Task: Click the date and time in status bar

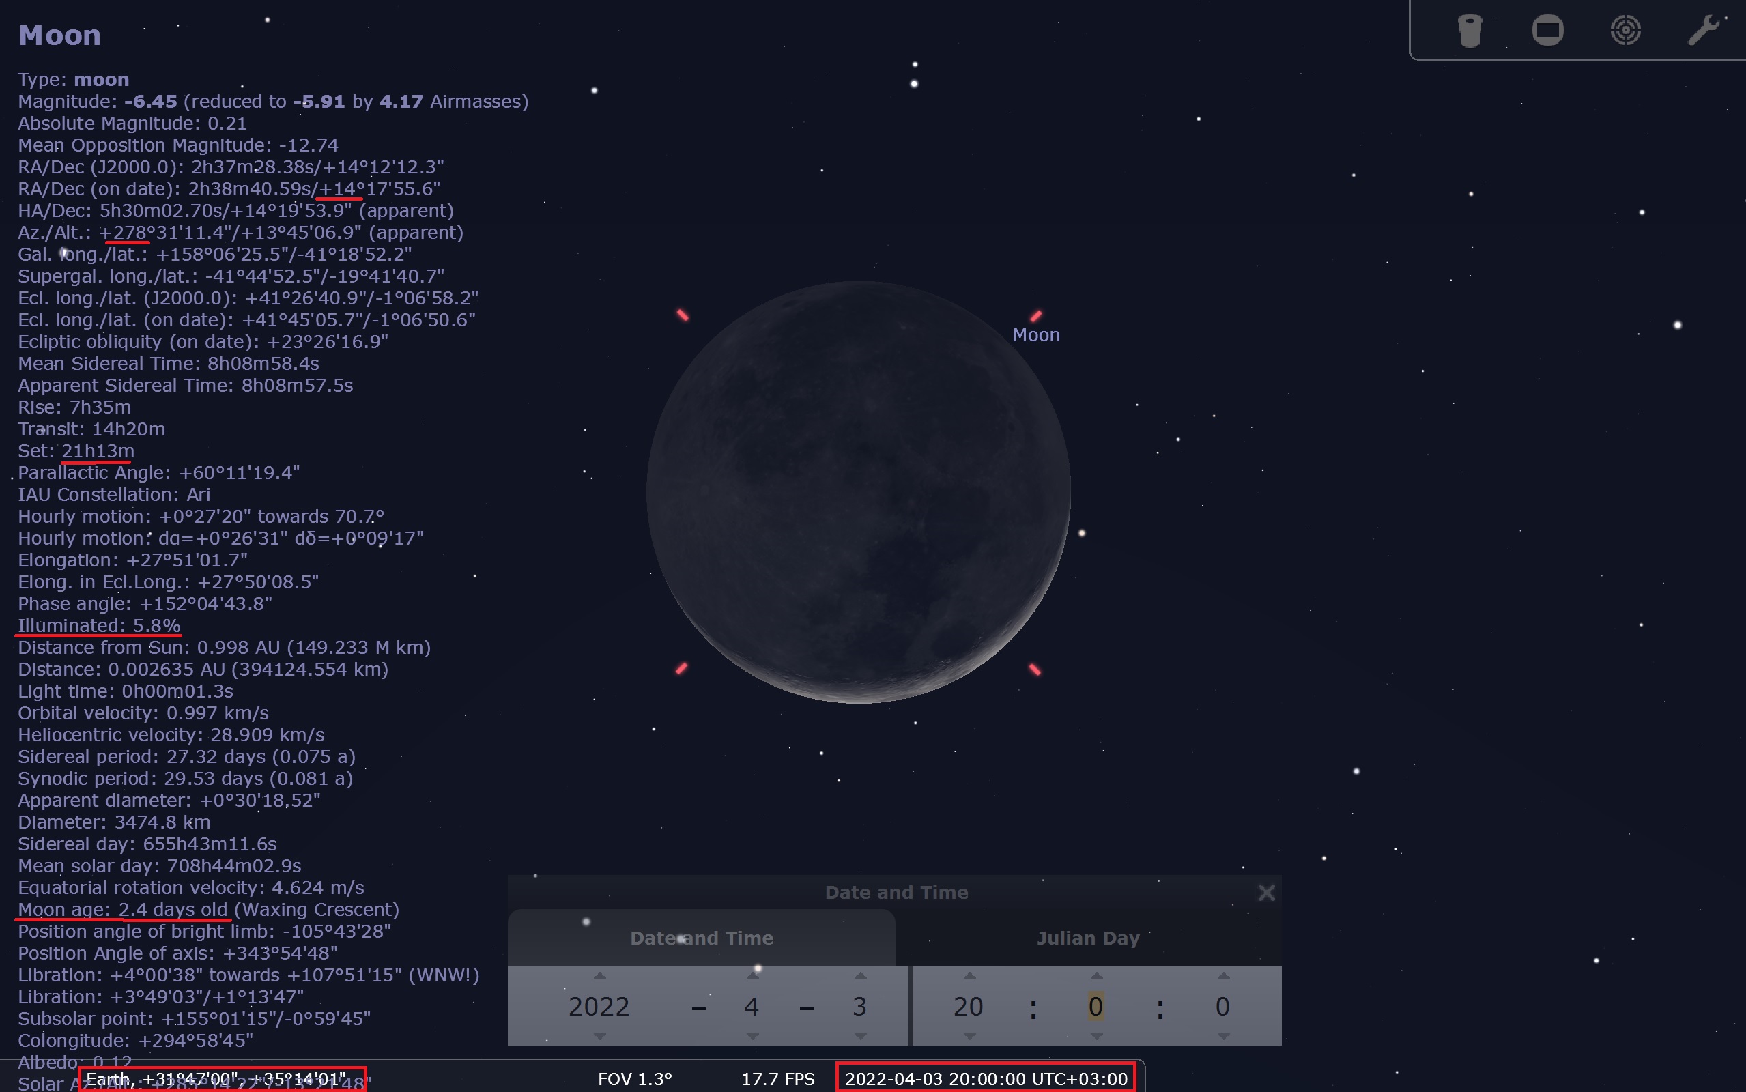Action: pyautogui.click(x=986, y=1079)
